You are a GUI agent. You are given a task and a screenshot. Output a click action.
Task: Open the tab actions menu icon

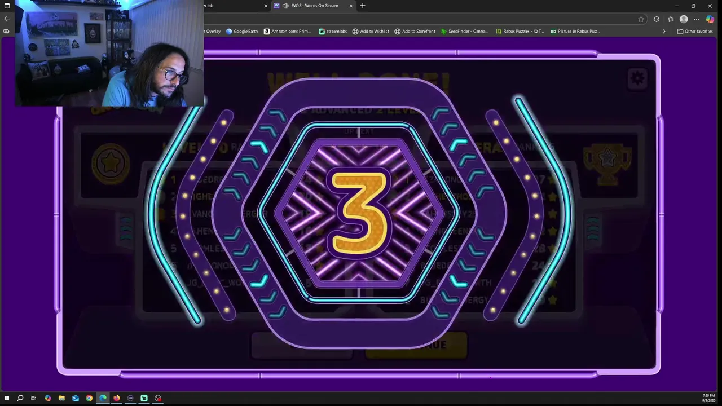(x=7, y=6)
